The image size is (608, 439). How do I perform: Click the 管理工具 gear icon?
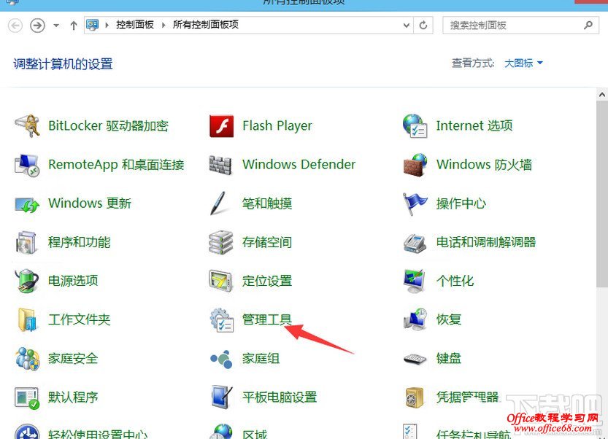coord(221,320)
